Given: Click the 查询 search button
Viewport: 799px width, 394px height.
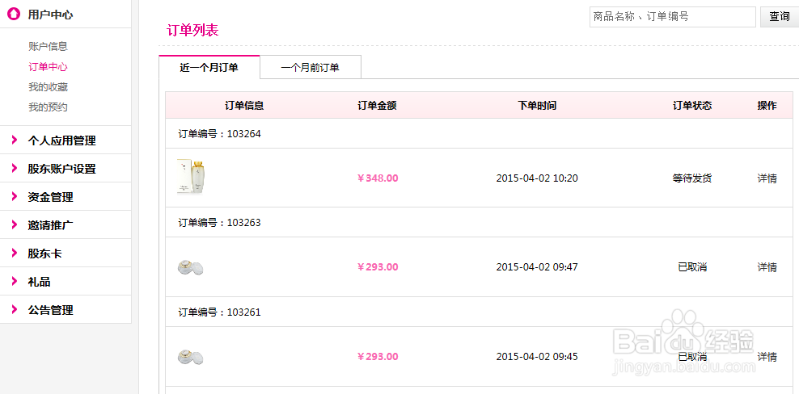Looking at the screenshot, I should point(779,17).
